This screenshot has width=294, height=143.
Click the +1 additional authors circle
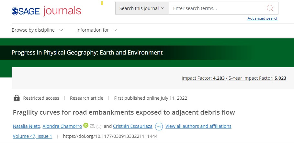[x=159, y=127]
